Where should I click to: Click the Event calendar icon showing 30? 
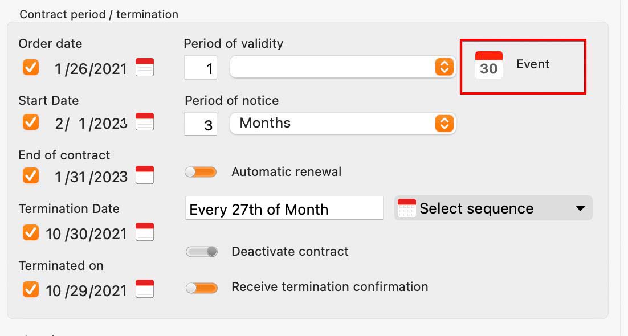tap(488, 65)
